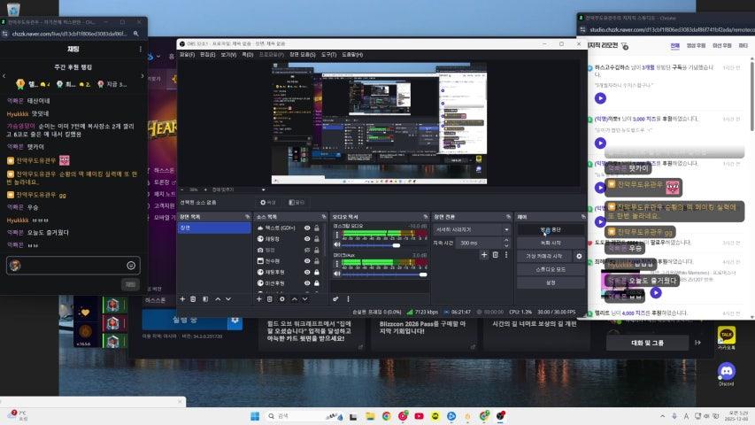Increase transition duration with stepper arrow

tap(507, 240)
